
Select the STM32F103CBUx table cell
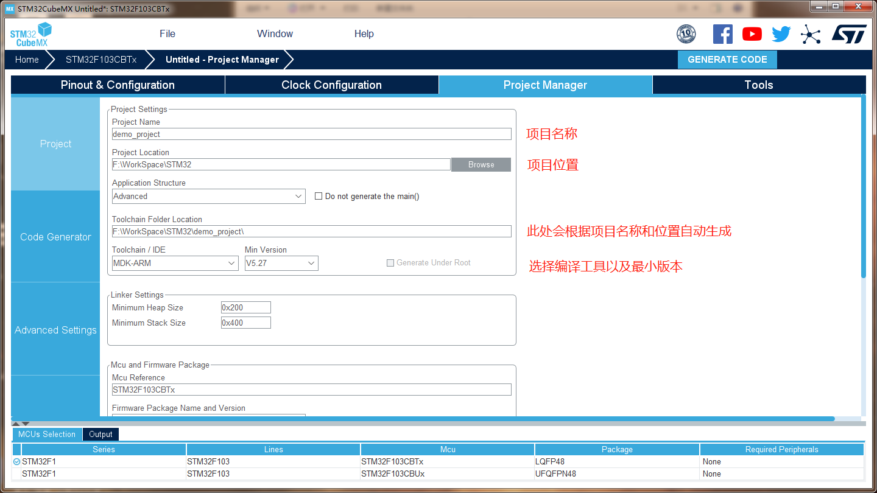click(448, 474)
